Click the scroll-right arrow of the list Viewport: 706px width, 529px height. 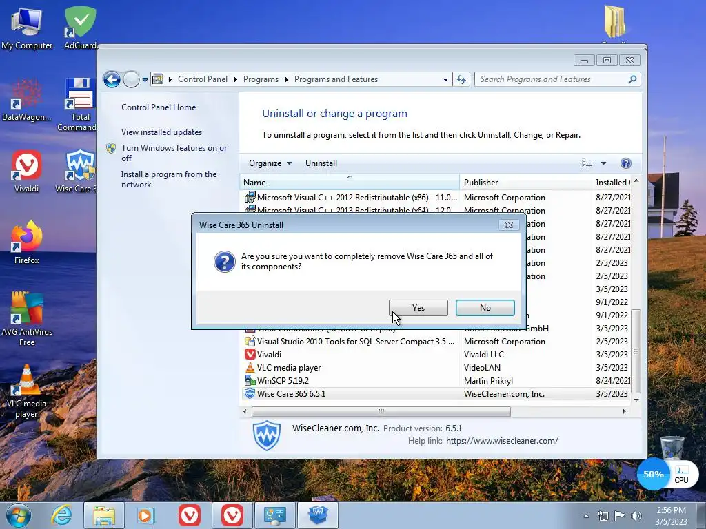(624, 411)
